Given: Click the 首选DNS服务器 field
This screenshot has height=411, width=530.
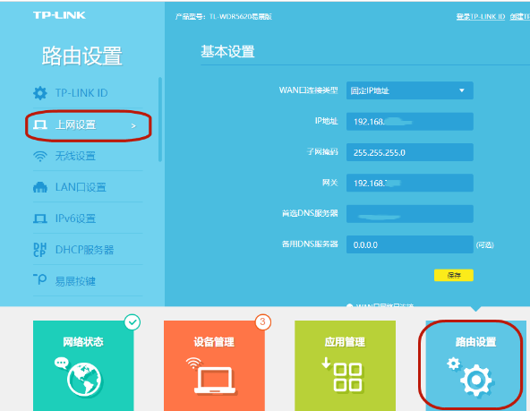Looking at the screenshot, I should click(x=410, y=214).
